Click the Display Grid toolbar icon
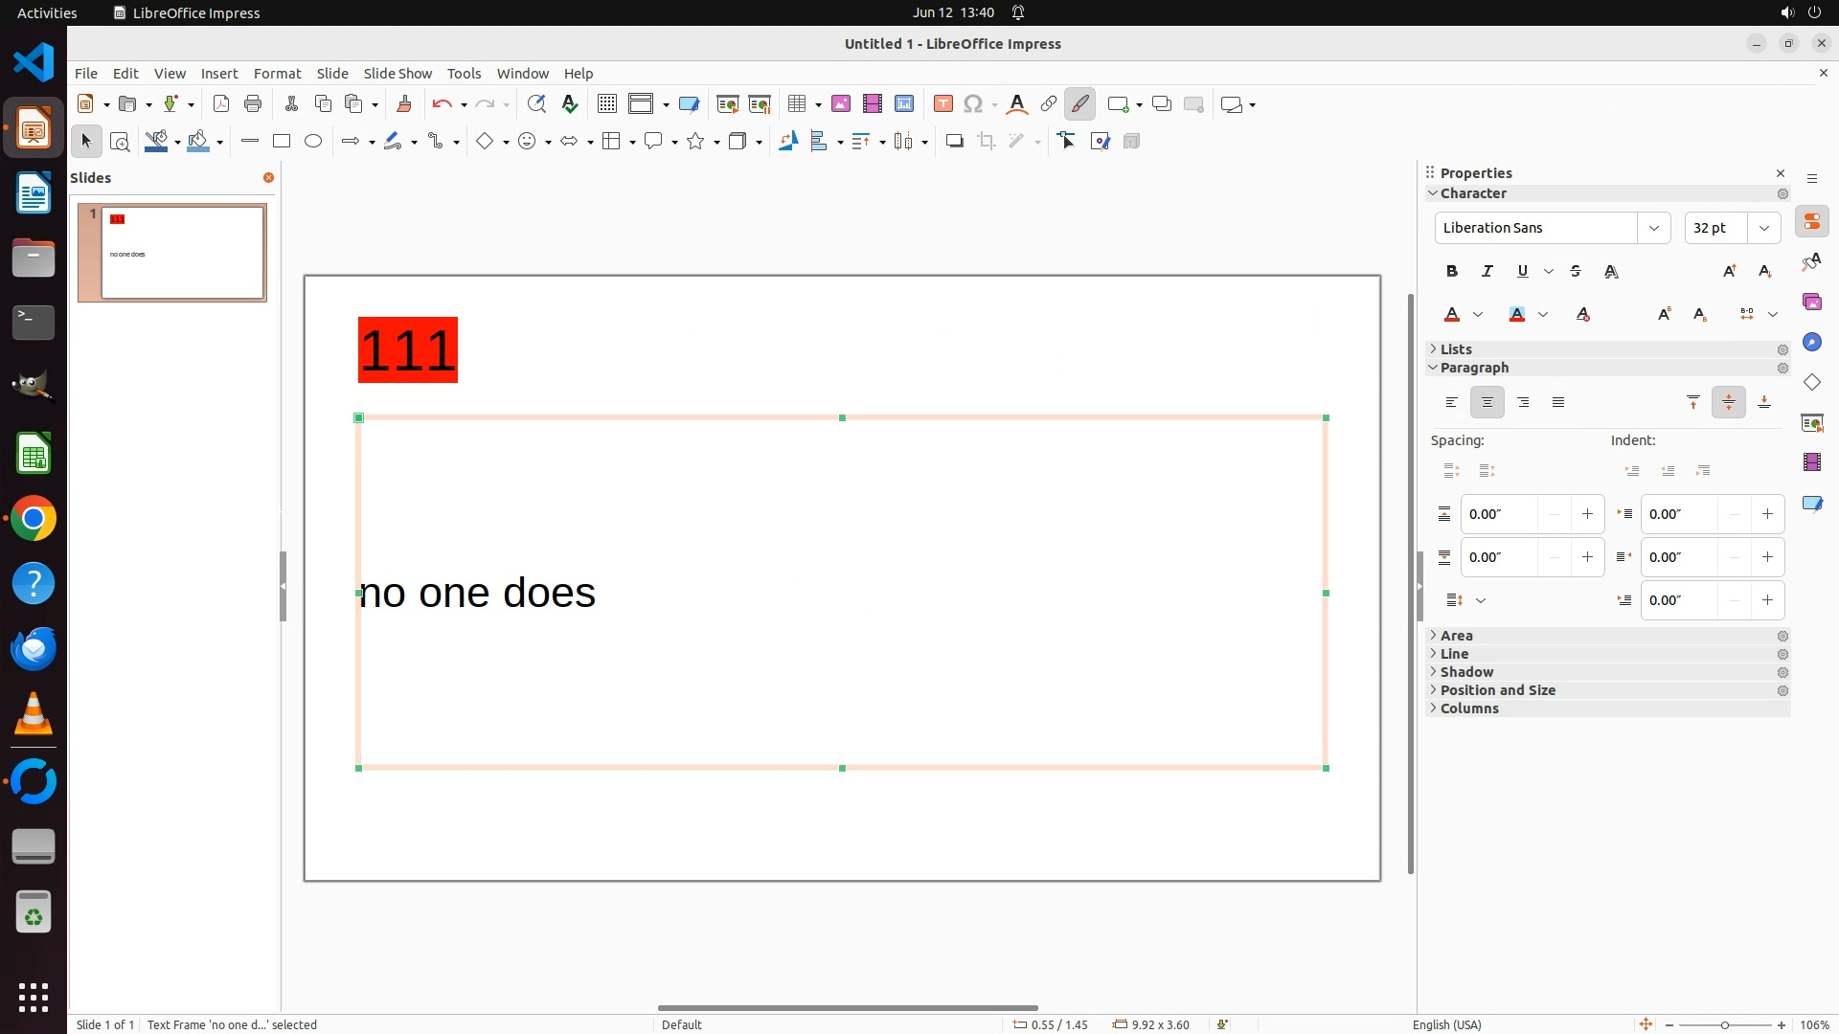This screenshot has height=1034, width=1839. tap(606, 104)
